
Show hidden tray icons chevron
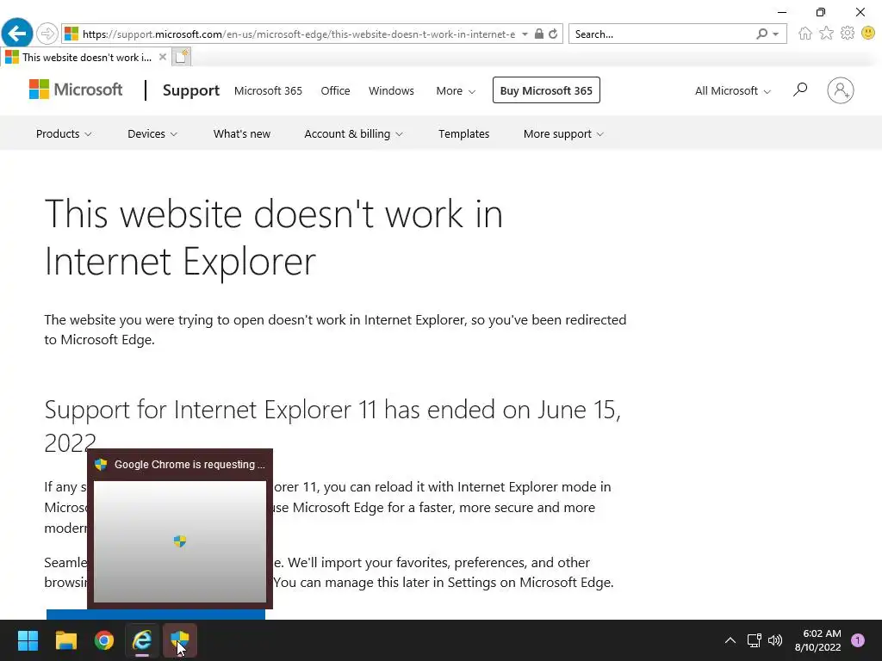tap(730, 640)
